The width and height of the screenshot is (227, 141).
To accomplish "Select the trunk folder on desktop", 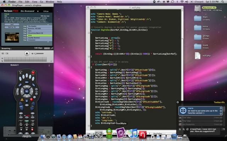I will (x=198, y=46).
